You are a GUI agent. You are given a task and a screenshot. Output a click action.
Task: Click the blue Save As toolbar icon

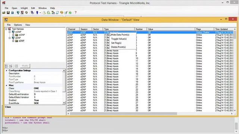point(12,13)
